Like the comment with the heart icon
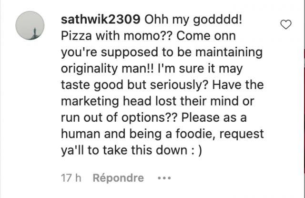 [x=286, y=24]
